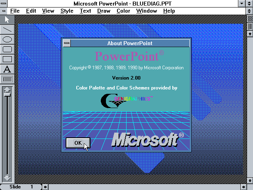Open the Draw menu
Image resolution: width=253 pixels, height=190 pixels.
(x=104, y=11)
